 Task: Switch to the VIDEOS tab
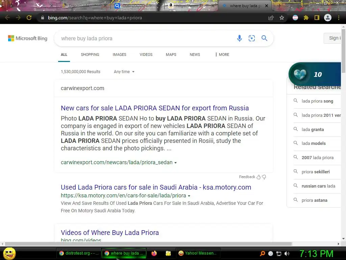[x=146, y=55]
